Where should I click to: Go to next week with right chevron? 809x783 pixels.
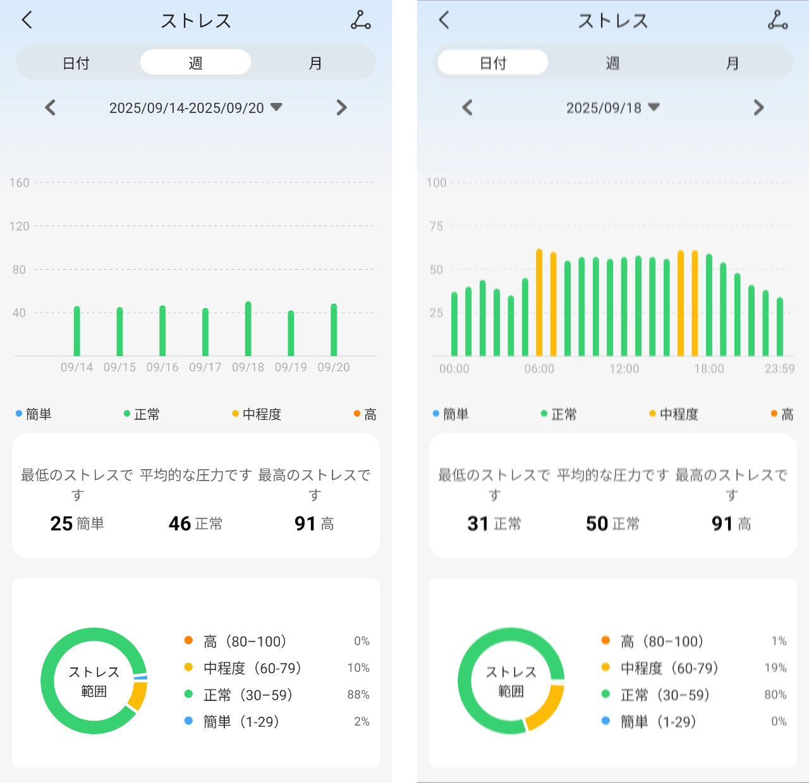[341, 108]
